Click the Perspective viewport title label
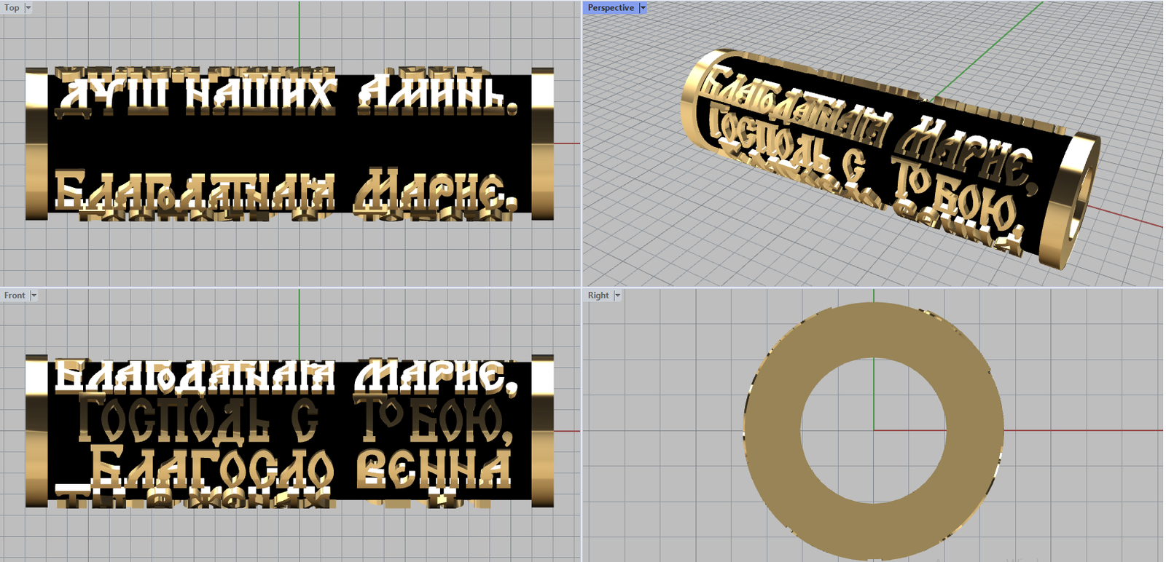This screenshot has height=562, width=1166. (611, 8)
